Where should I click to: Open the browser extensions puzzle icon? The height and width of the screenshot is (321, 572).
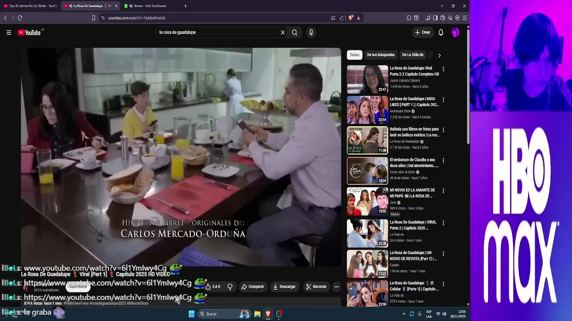coord(409,18)
